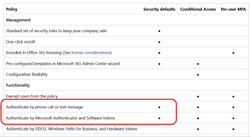Open the license considerations link
Viewport: 250px width, 137px height.
click(x=91, y=53)
